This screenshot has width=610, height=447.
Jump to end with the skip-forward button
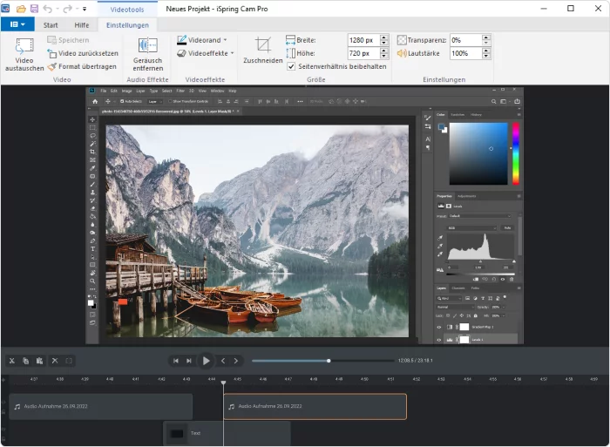pos(189,361)
